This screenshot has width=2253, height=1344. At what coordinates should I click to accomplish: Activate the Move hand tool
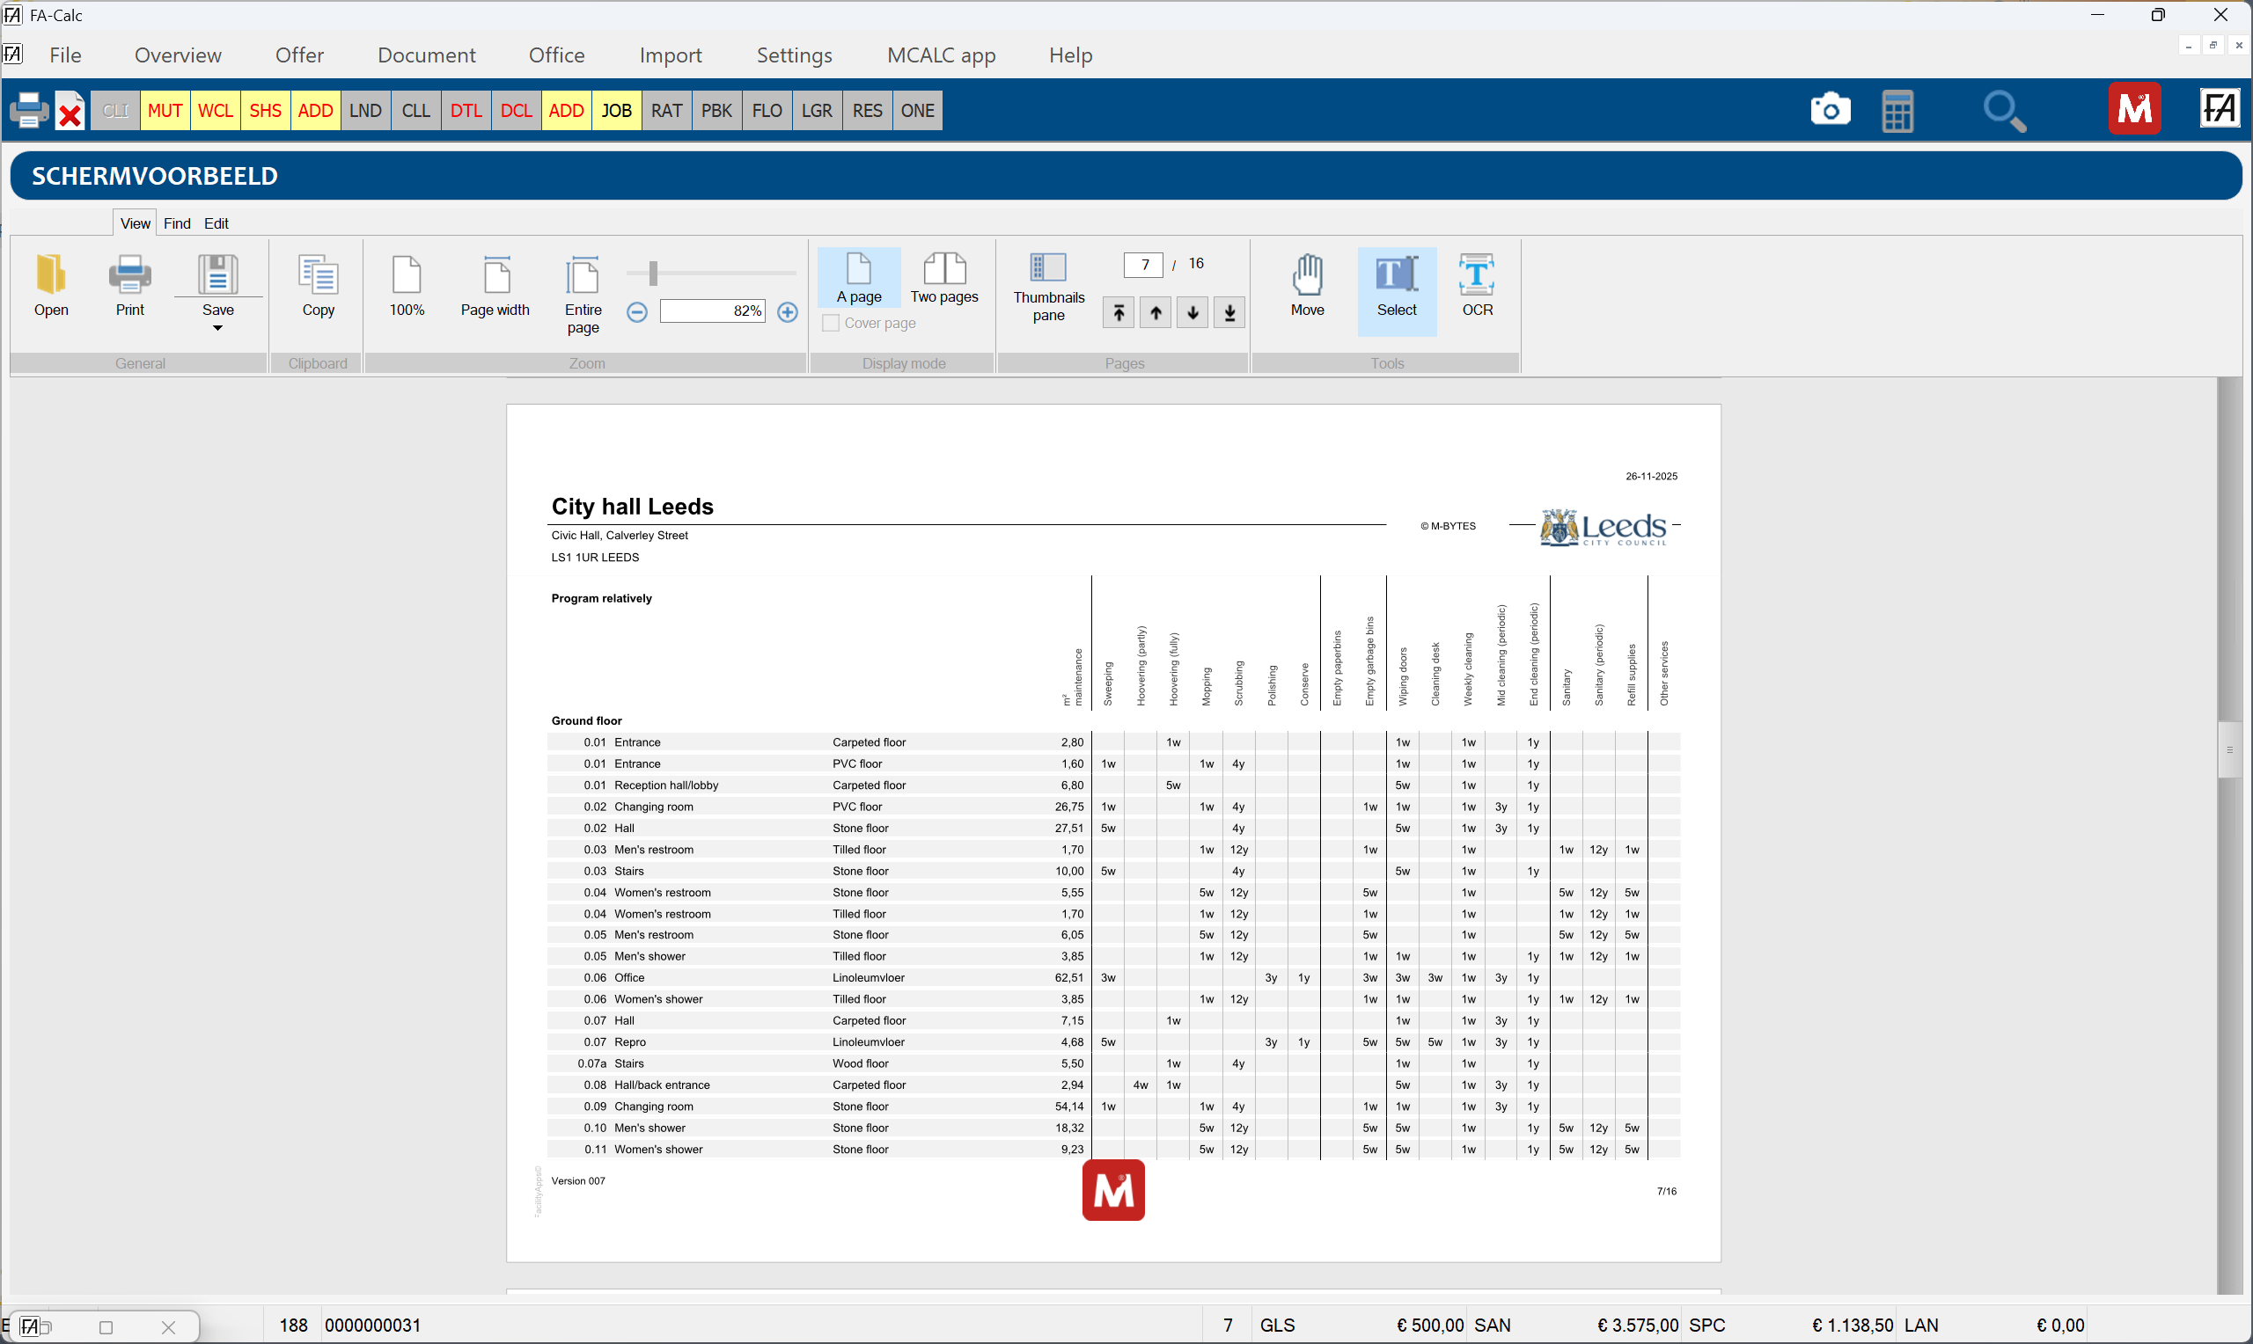click(1307, 286)
